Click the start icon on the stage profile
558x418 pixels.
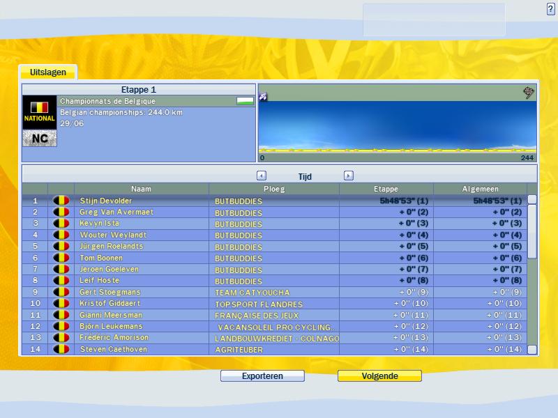click(x=263, y=96)
